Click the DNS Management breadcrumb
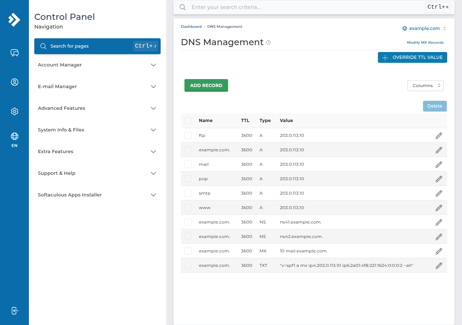 pyautogui.click(x=225, y=27)
